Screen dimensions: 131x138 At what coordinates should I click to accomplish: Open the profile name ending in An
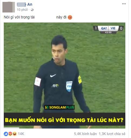coord(25,4)
